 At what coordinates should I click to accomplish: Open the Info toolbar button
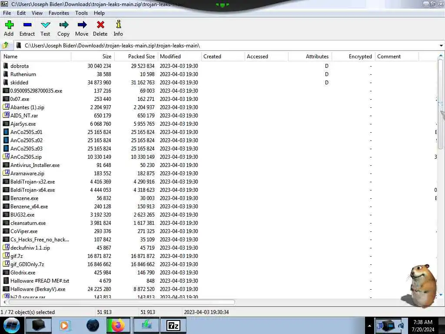point(118,28)
